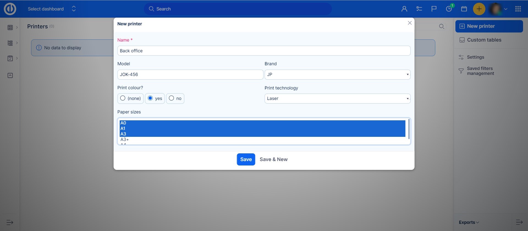Click the Model input field
The width and height of the screenshot is (528, 231).
(x=190, y=75)
